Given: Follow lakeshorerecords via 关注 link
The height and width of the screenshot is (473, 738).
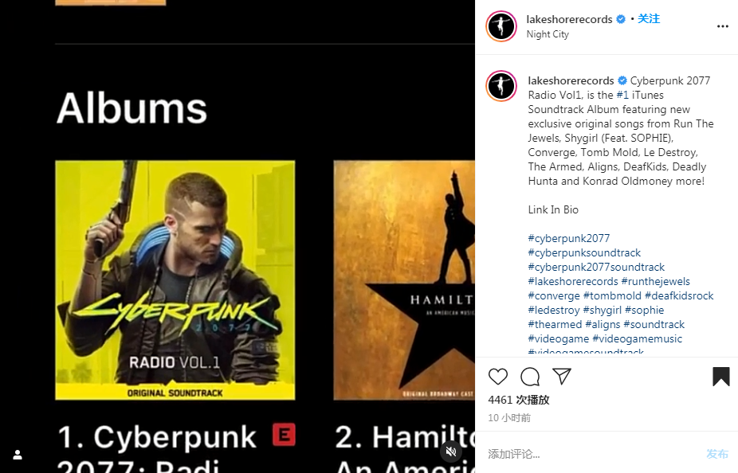Looking at the screenshot, I should 649,19.
